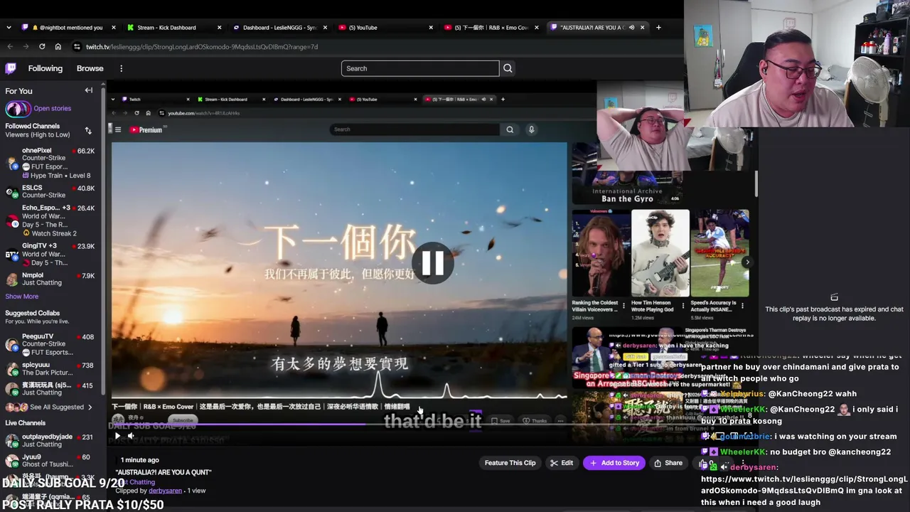Focus the Twitch search box

(x=420, y=68)
